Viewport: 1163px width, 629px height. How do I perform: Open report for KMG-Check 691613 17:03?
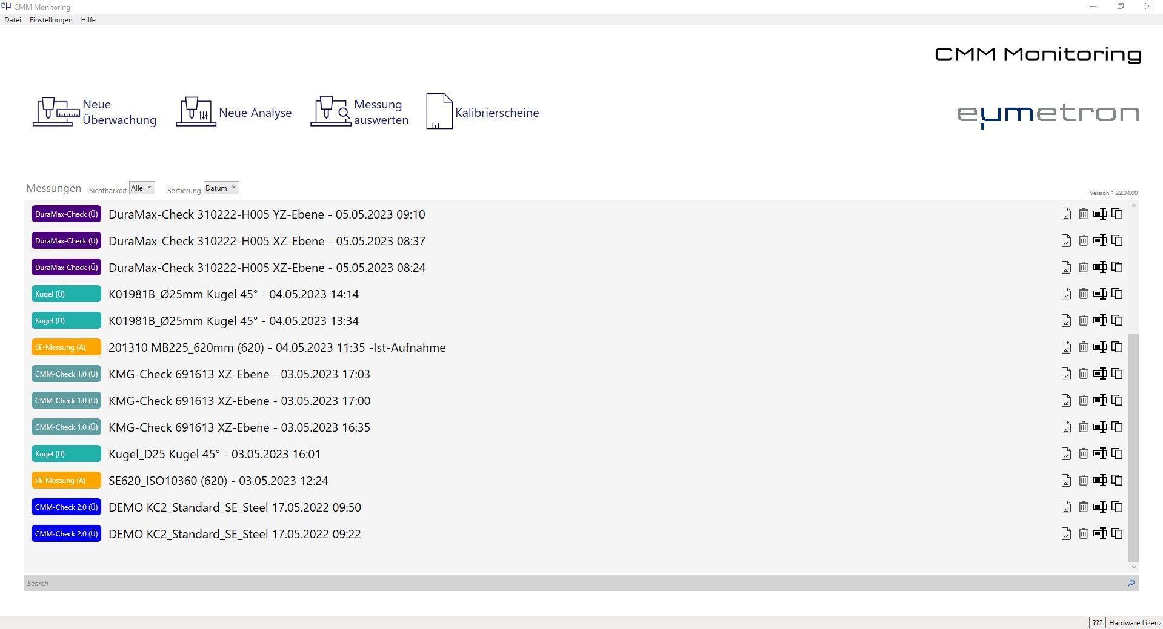[x=1066, y=374]
